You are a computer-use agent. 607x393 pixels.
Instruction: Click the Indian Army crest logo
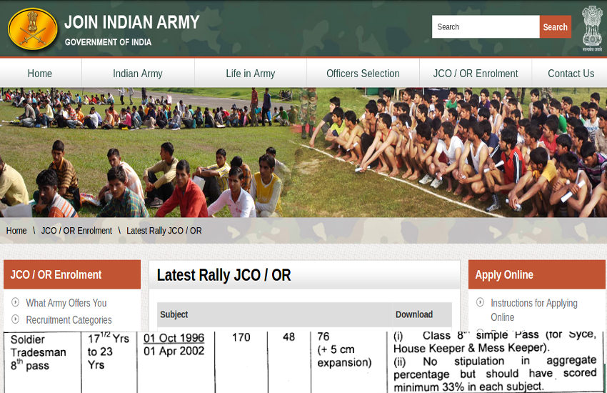pos(32,29)
